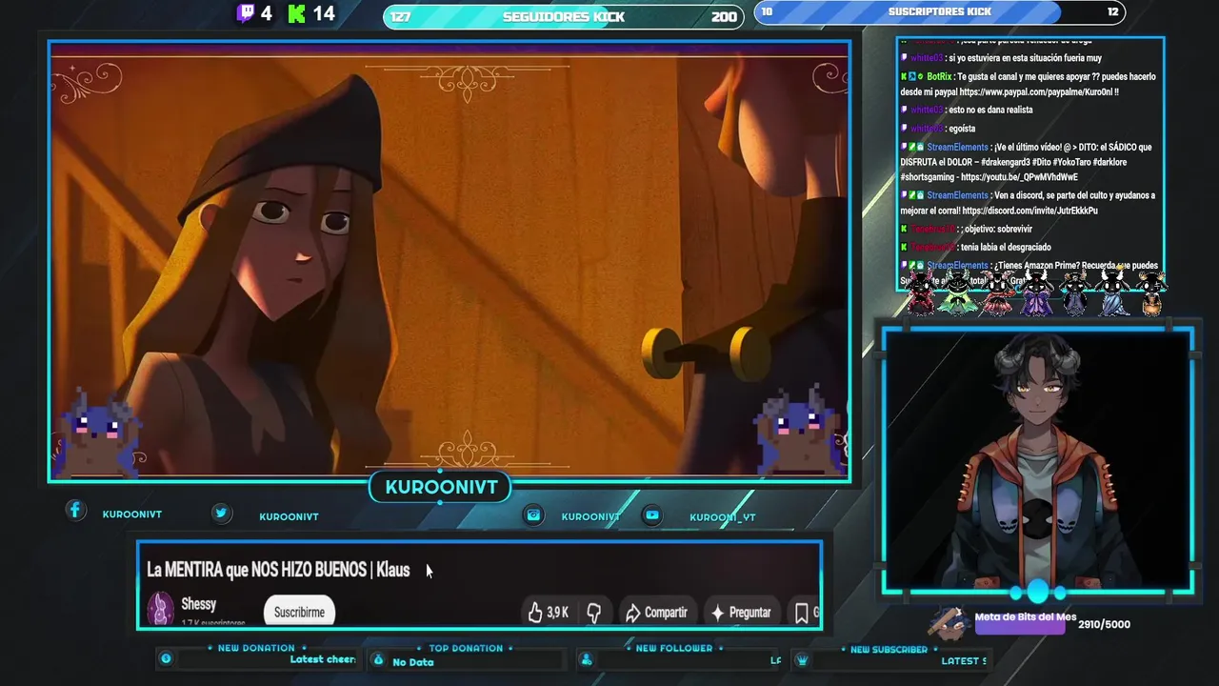Save the video with bookmark icon
The width and height of the screenshot is (1219, 686).
tap(802, 613)
